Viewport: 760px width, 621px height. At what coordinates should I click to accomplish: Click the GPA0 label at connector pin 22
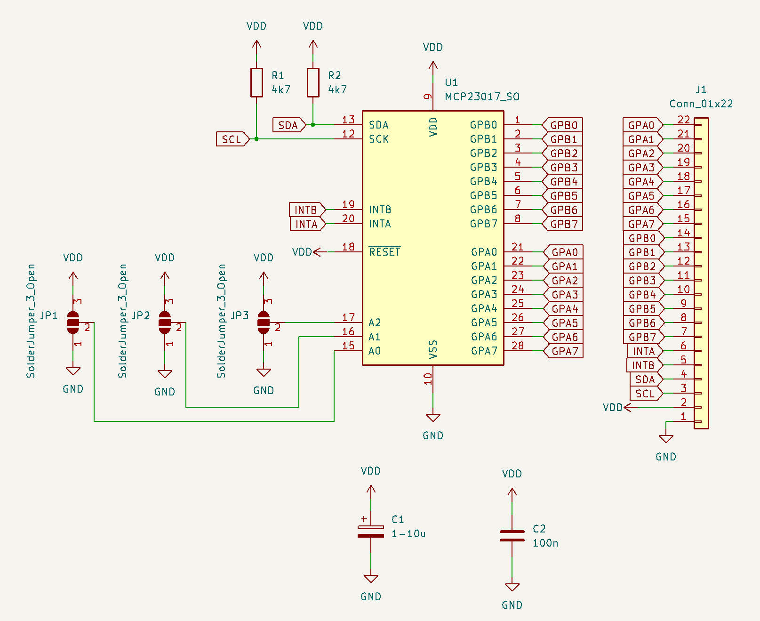click(x=642, y=125)
